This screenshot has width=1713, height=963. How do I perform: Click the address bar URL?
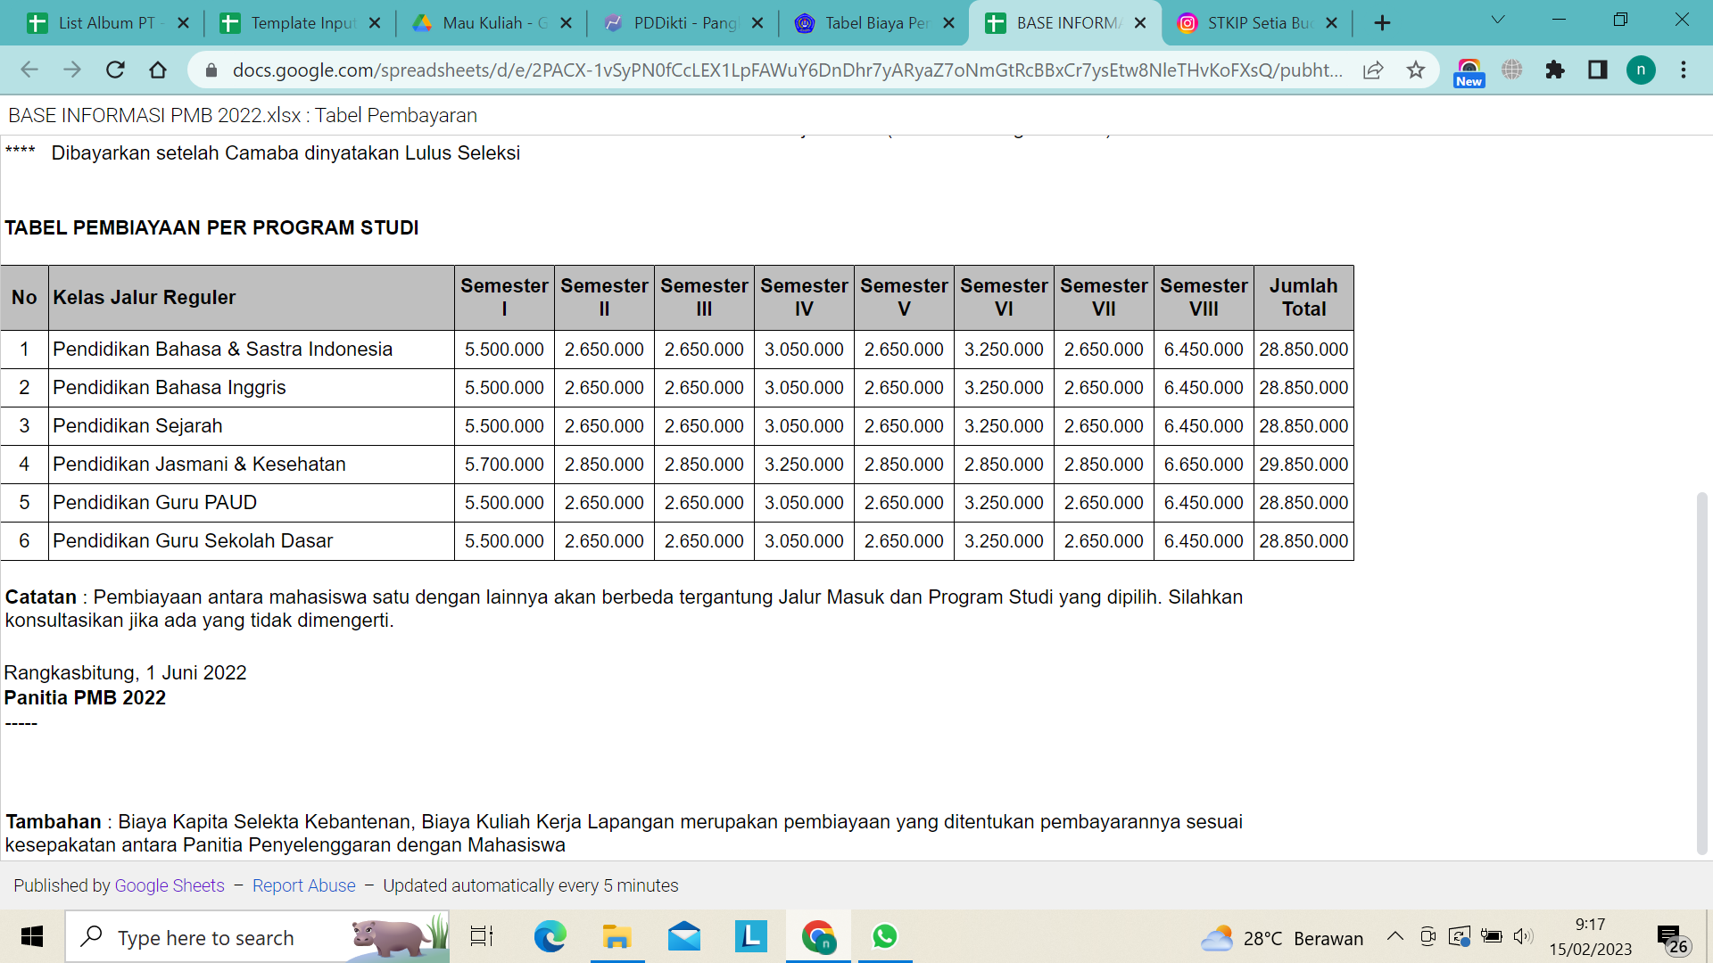[x=785, y=70]
